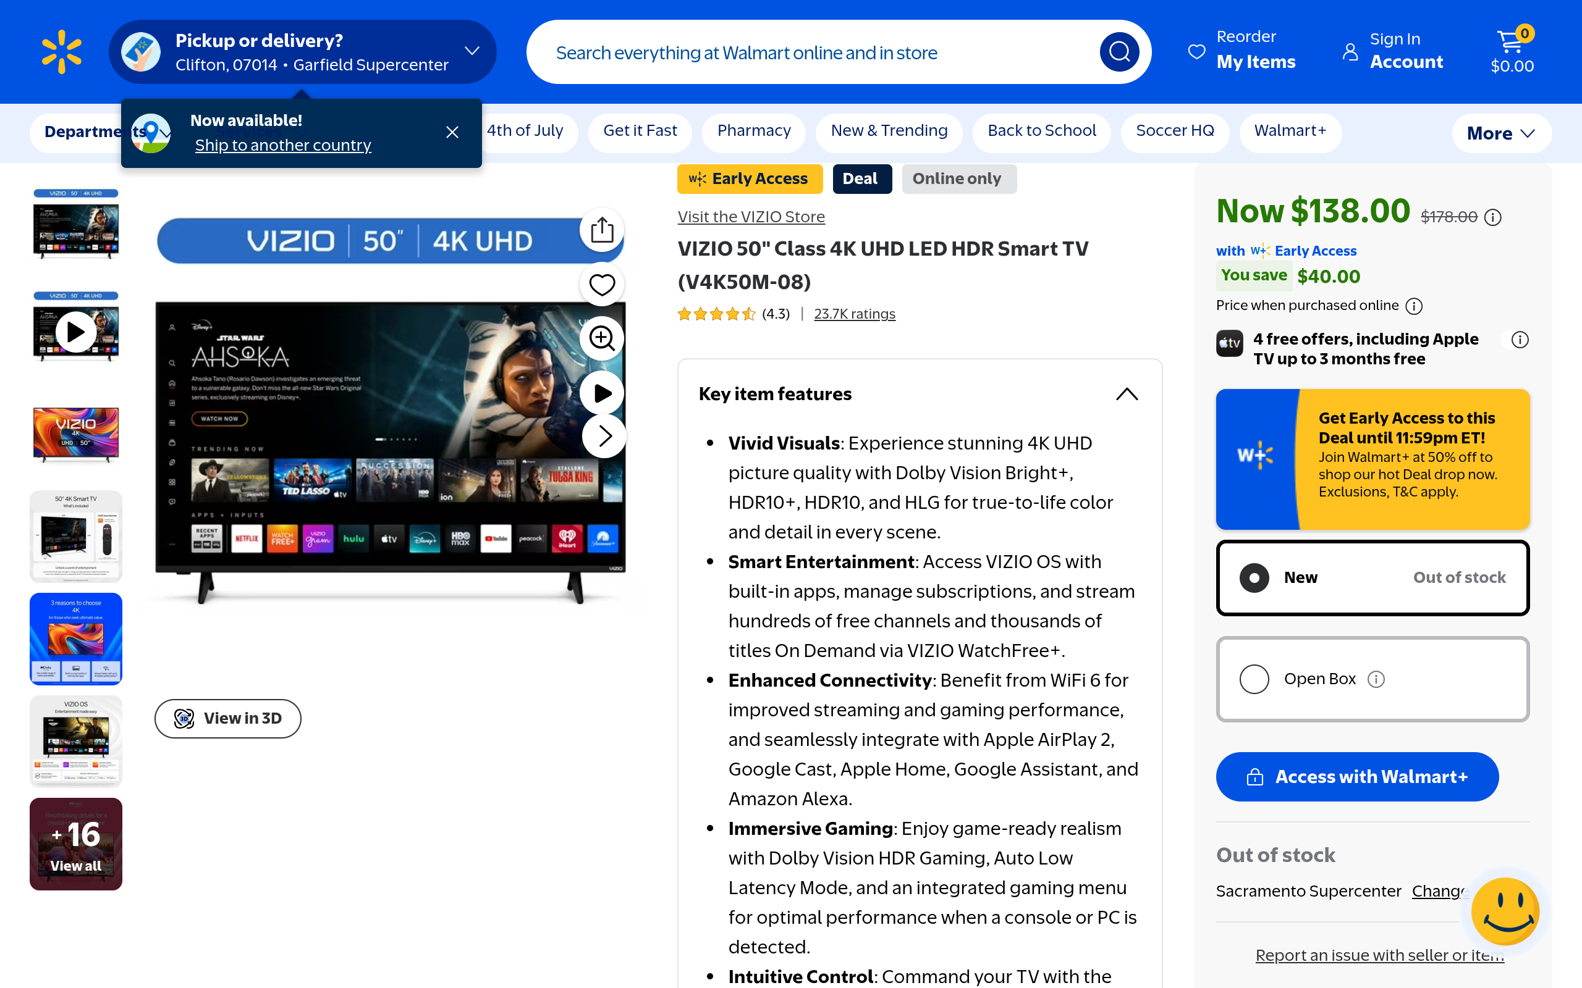Click the Deal badge
Image resolution: width=1582 pixels, height=988 pixels.
(x=862, y=179)
